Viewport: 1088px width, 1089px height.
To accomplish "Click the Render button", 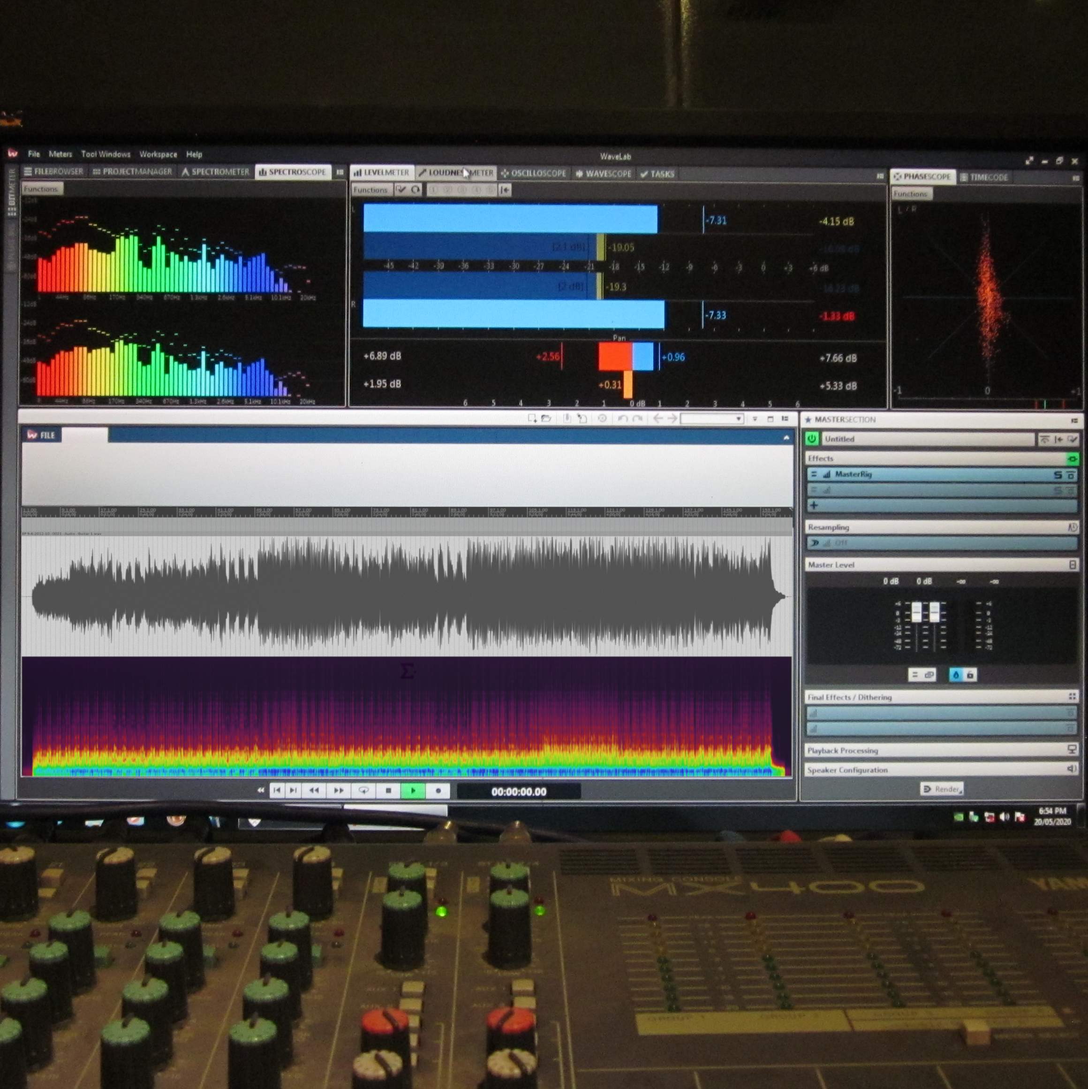I will pos(942,789).
